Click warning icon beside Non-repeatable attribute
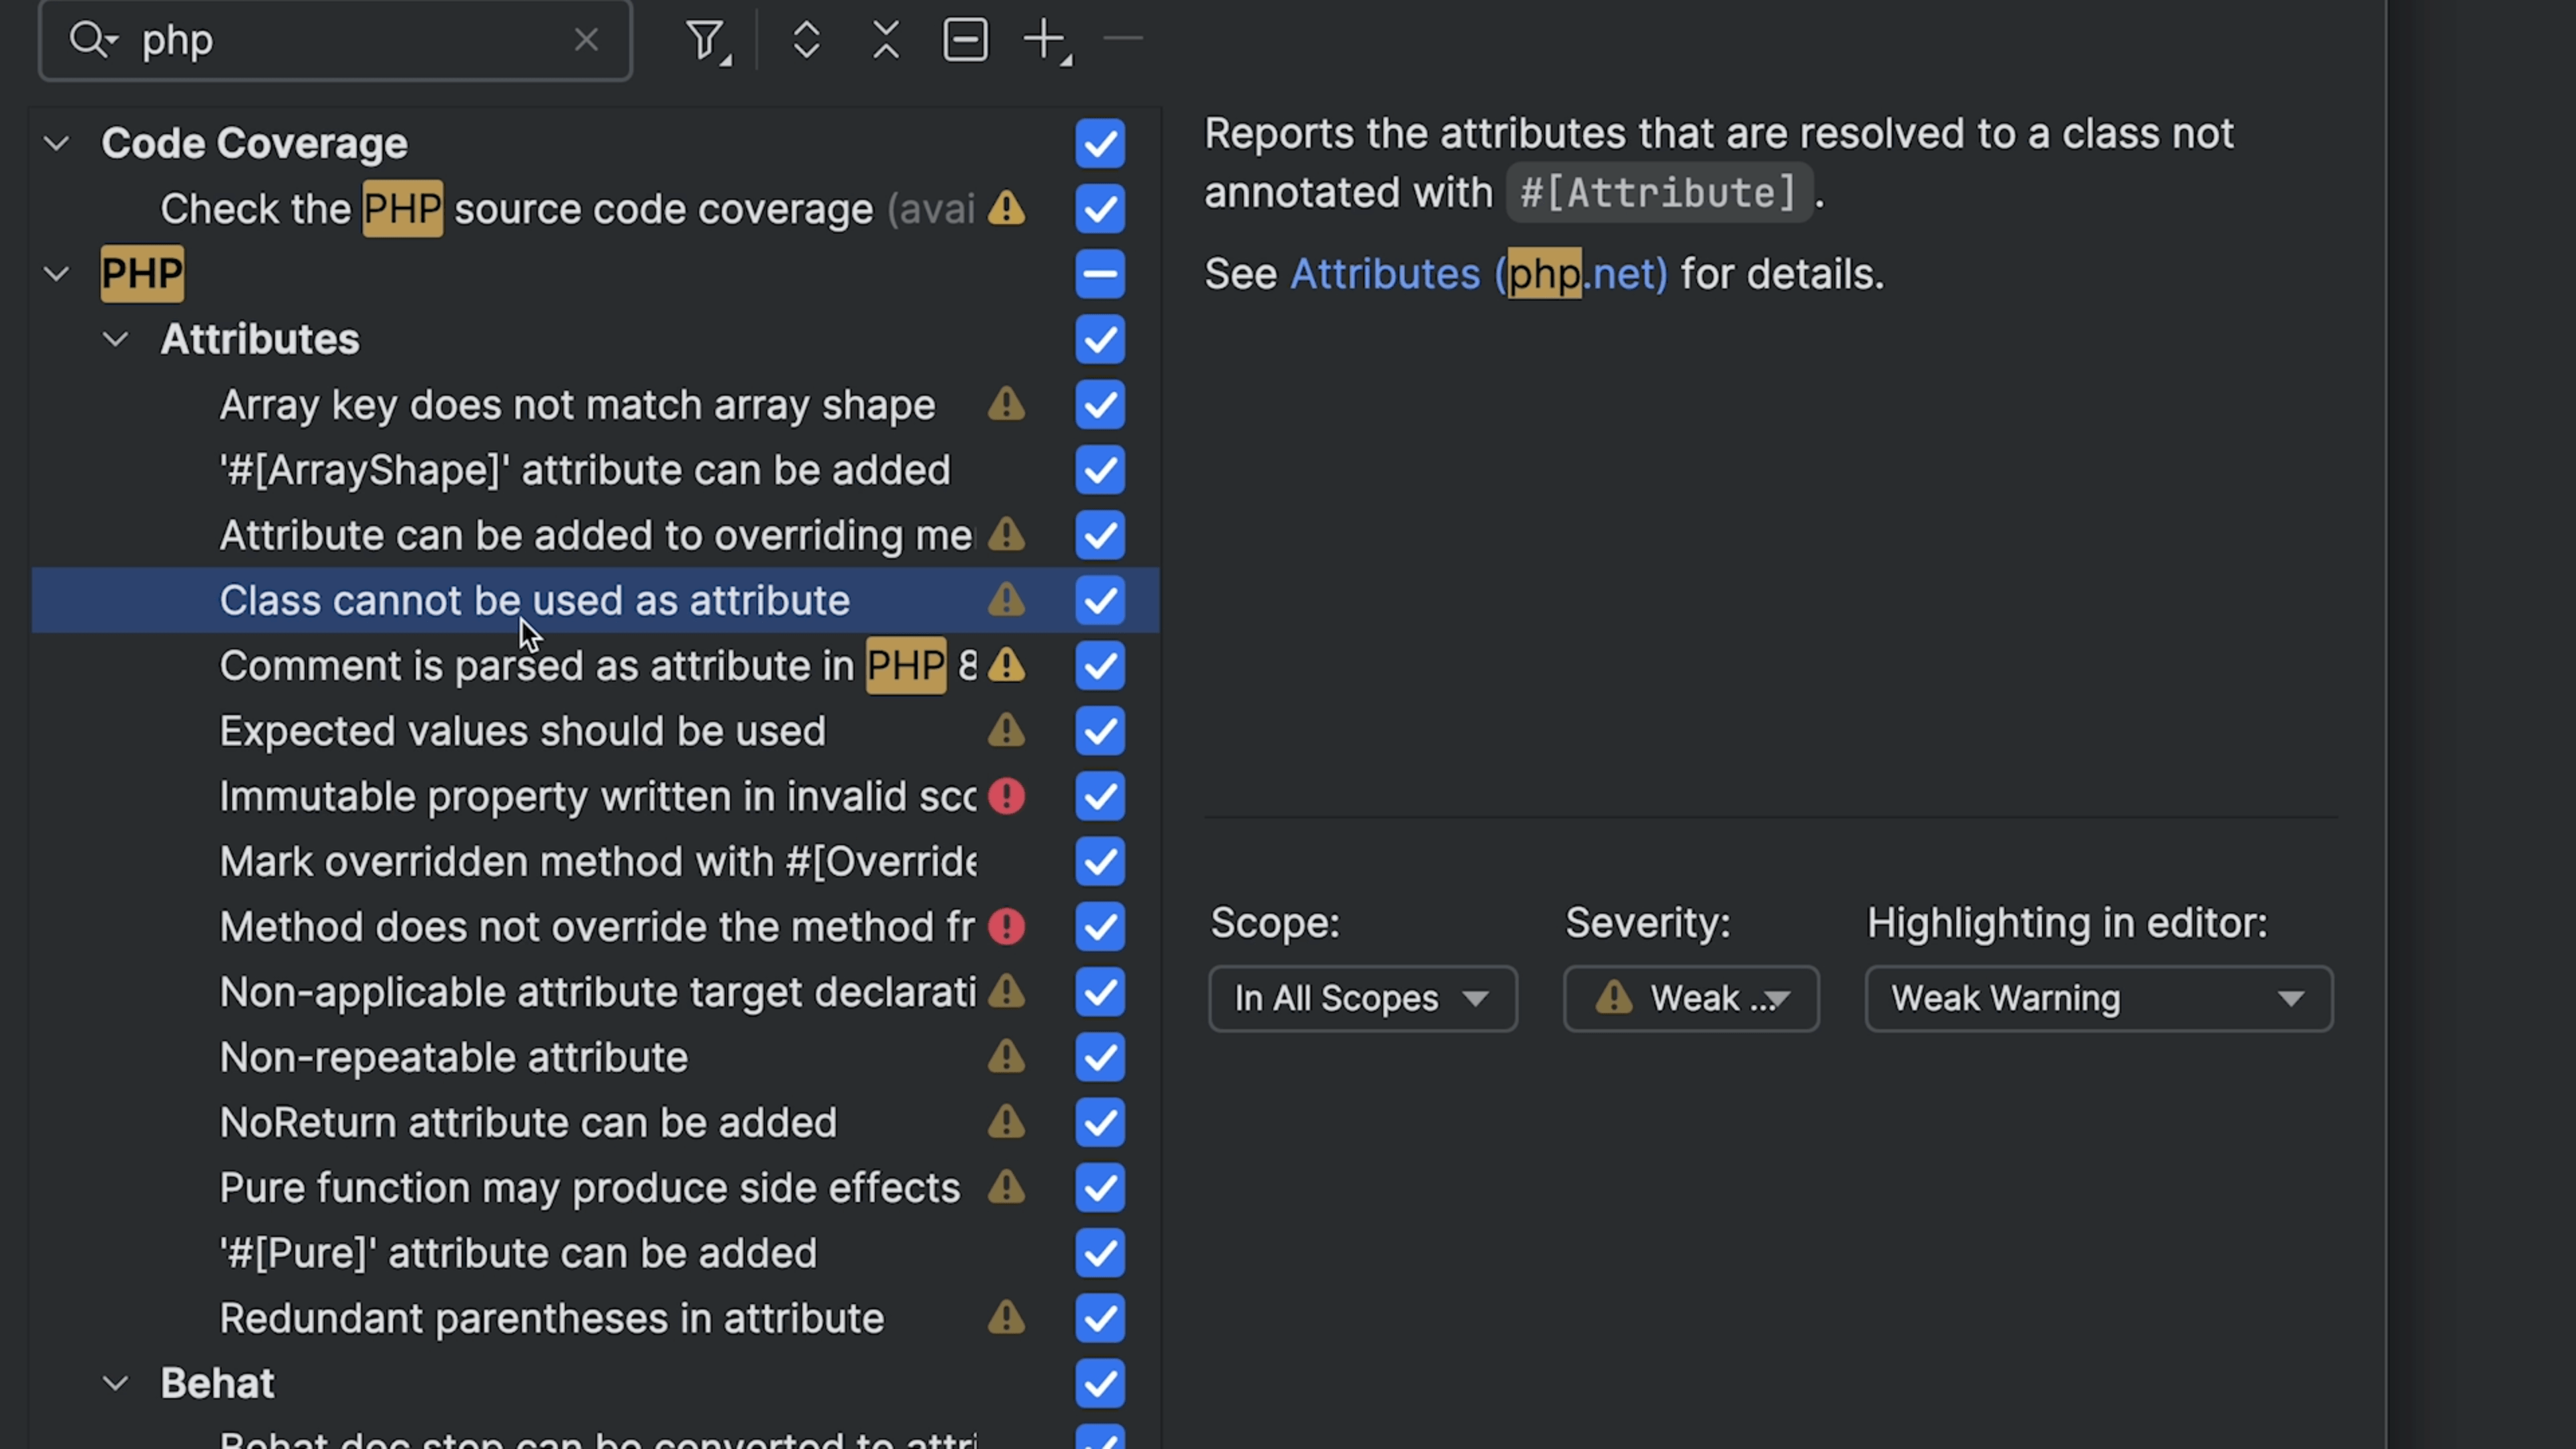This screenshot has width=2576, height=1449. [1006, 1057]
